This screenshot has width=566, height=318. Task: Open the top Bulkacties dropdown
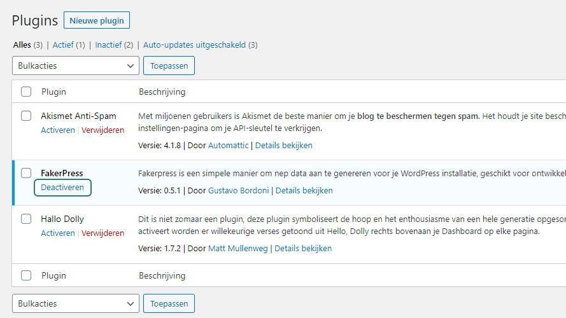(76, 66)
